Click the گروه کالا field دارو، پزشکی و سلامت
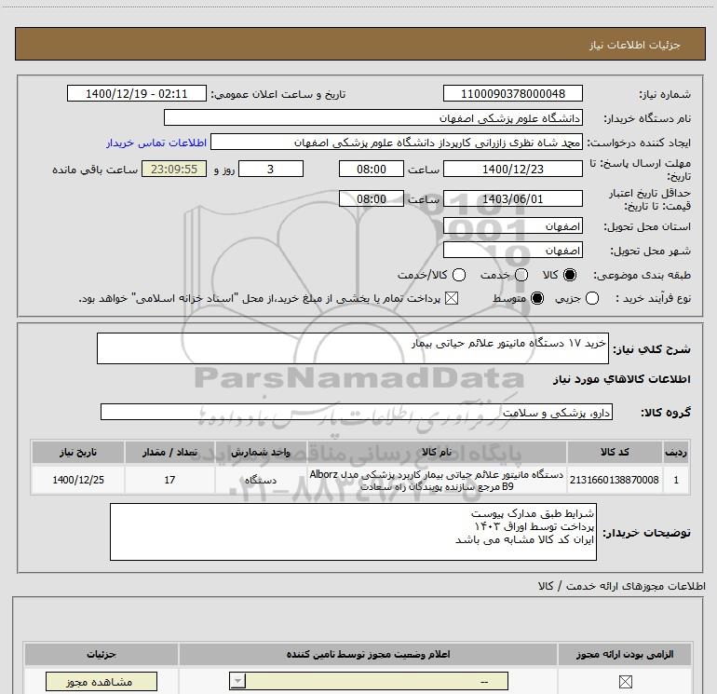The width and height of the screenshot is (717, 694). click(357, 412)
